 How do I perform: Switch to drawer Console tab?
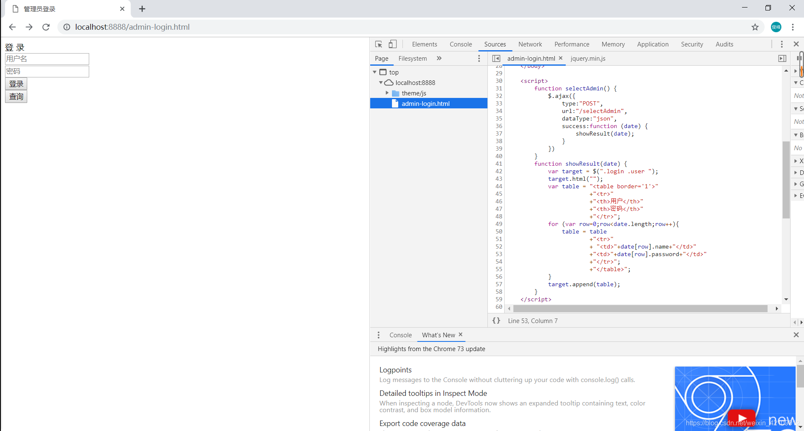point(400,335)
